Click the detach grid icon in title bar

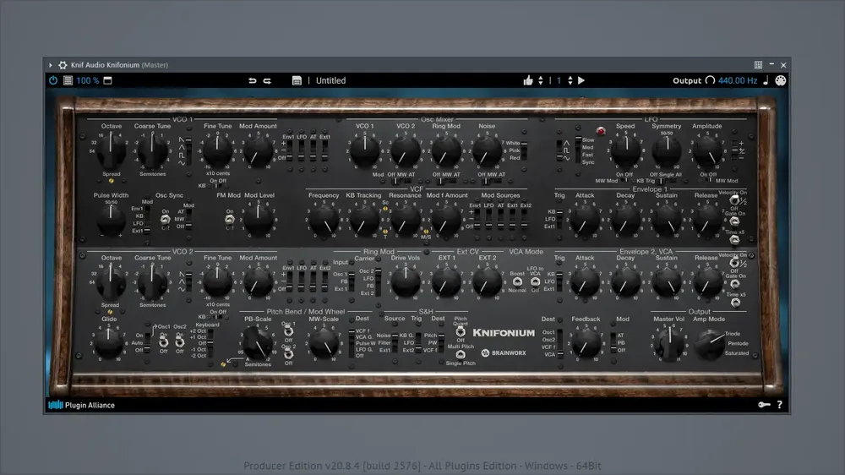point(758,65)
